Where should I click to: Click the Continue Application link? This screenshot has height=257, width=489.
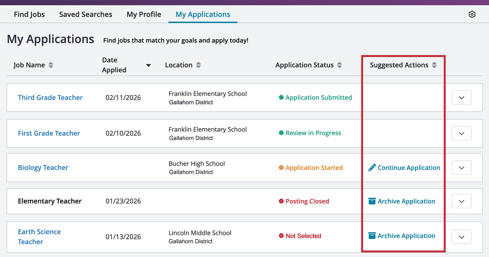(x=409, y=168)
